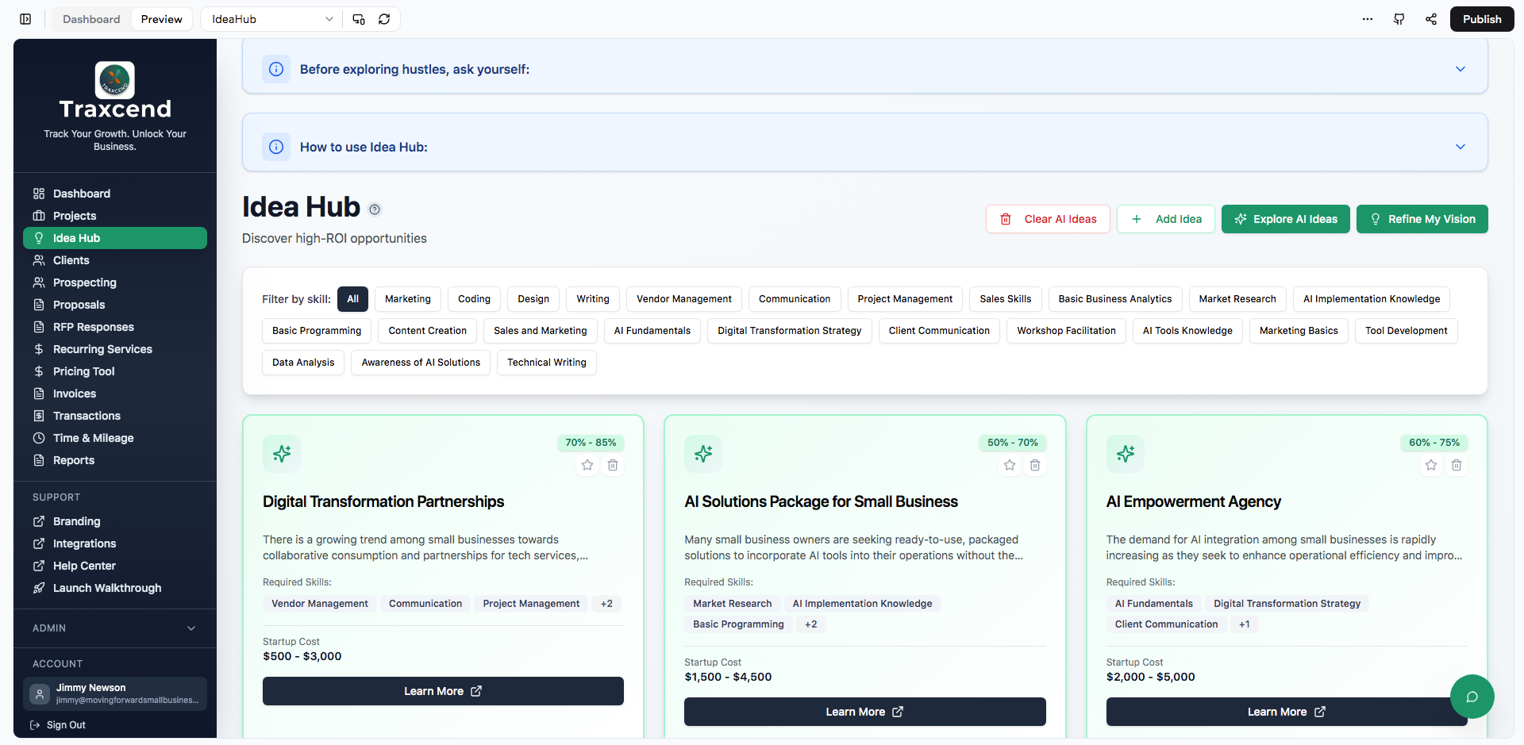
Task: Open the IdeaHub page dropdown
Action: (271, 19)
